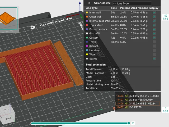
Task: Open the Line Type color scheme dropdown
Action: (x=132, y=3)
